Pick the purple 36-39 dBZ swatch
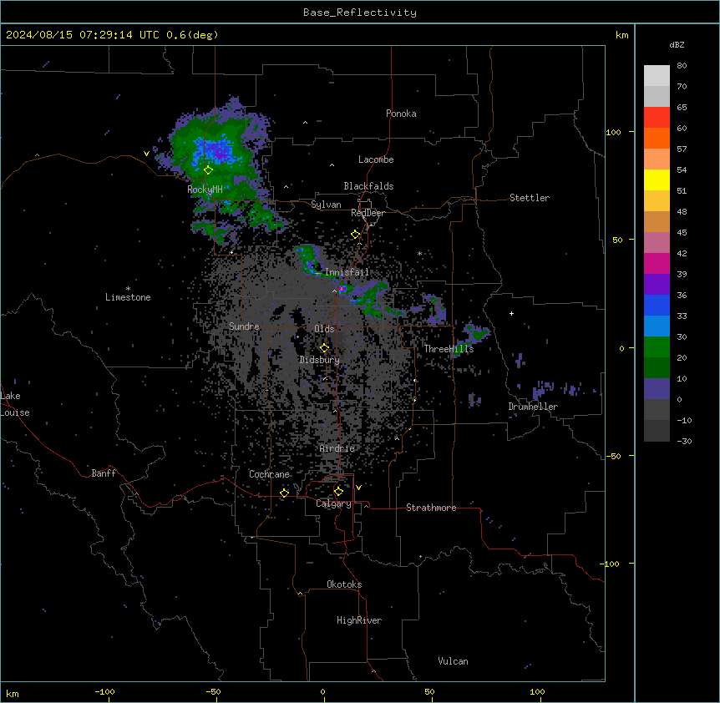Image resolution: width=720 pixels, height=703 pixels. pos(657,285)
